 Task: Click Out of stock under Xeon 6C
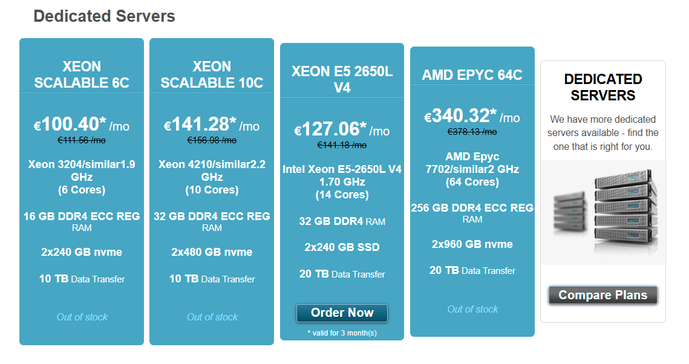[82, 317]
